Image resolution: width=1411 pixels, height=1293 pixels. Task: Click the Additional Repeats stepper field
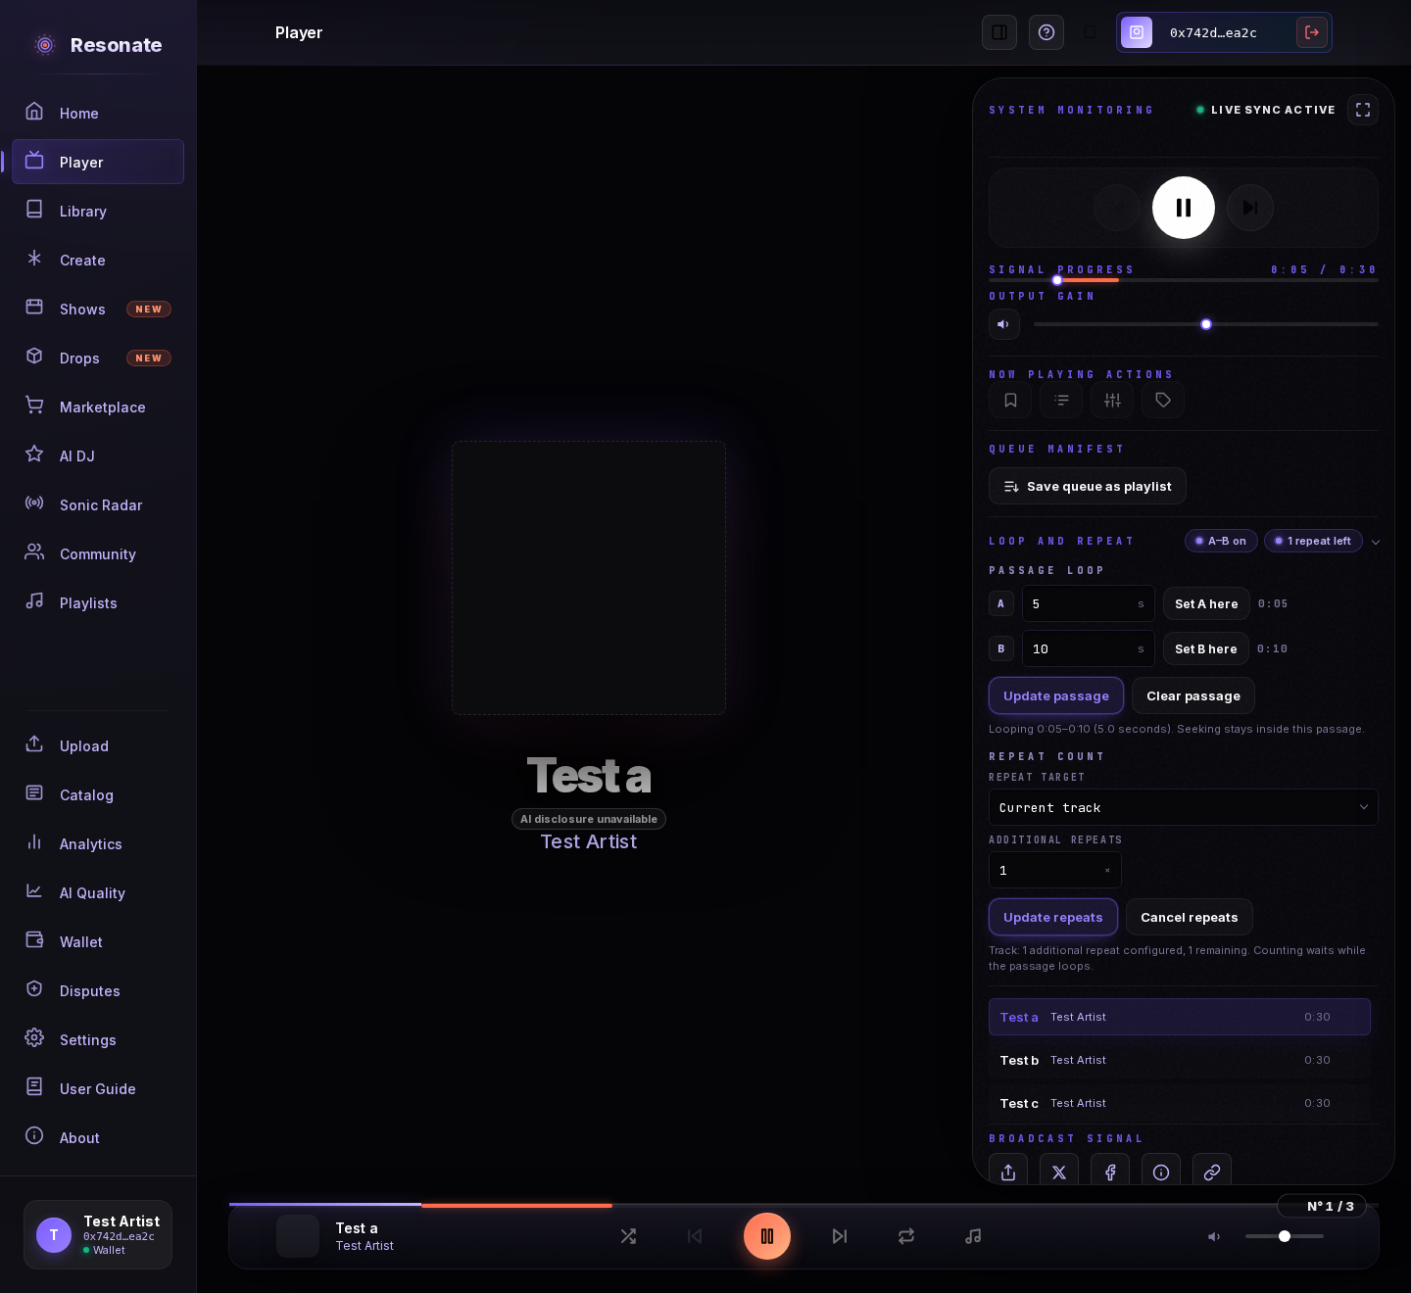tap(1055, 870)
